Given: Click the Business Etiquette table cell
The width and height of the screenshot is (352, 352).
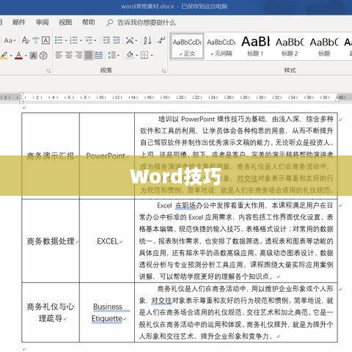Looking at the screenshot, I should point(107,312).
